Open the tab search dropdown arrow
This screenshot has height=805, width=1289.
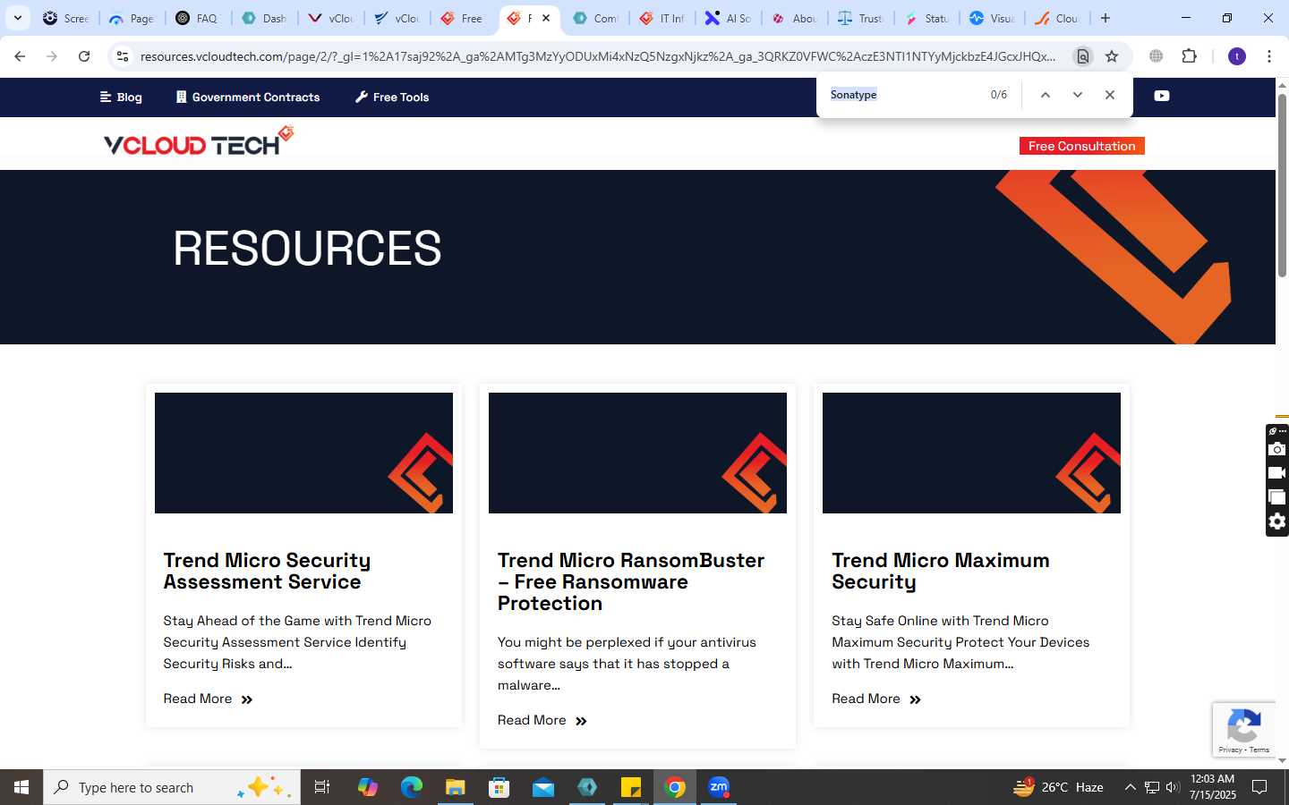(x=17, y=18)
